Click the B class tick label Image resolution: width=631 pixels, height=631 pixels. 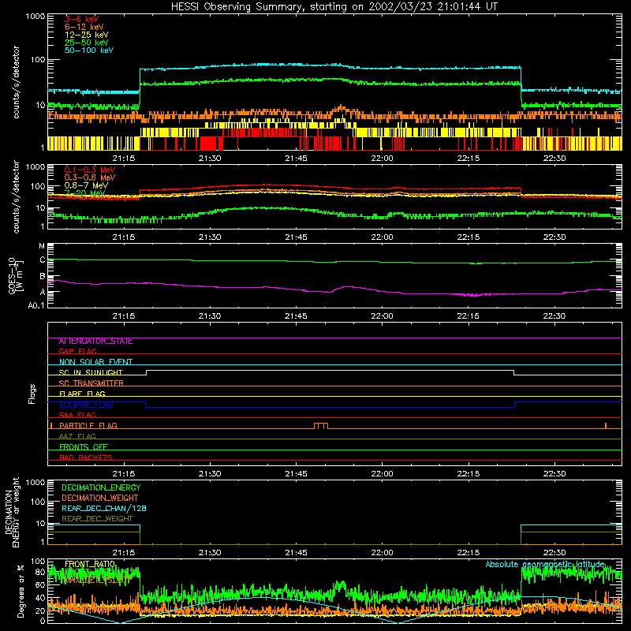pyautogui.click(x=43, y=277)
